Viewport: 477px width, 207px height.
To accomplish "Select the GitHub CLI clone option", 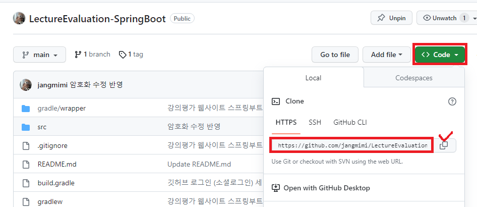I will (350, 122).
